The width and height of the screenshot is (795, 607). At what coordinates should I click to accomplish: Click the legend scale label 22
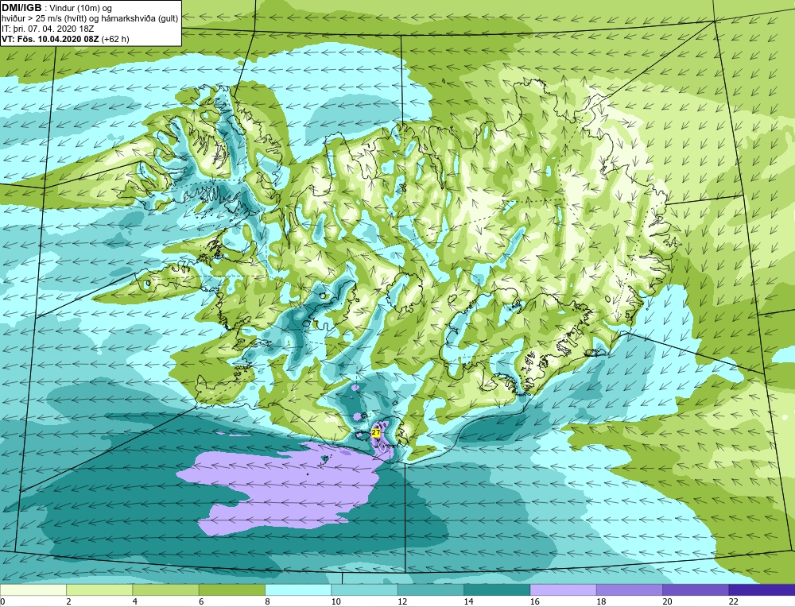pyautogui.click(x=733, y=601)
